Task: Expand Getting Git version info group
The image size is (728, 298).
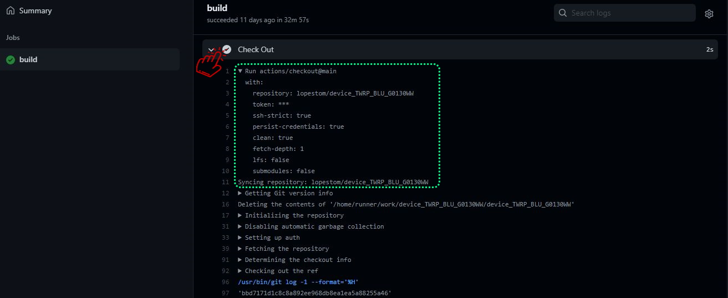Action: click(x=240, y=193)
